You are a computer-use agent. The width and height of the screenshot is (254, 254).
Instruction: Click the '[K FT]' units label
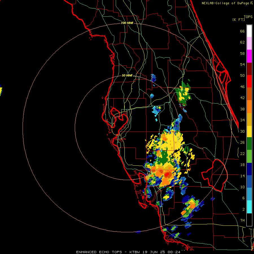pyautogui.click(x=238, y=19)
